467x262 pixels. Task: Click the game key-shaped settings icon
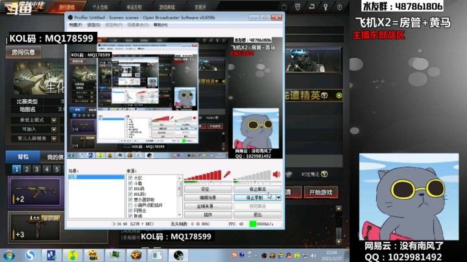[x=326, y=7]
